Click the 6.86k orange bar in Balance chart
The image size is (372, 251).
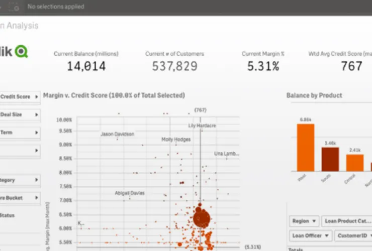point(306,148)
